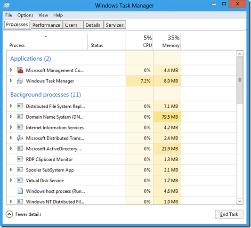
Task: Click the RDP Clipboard Monitor icon
Action: pos(20,159)
